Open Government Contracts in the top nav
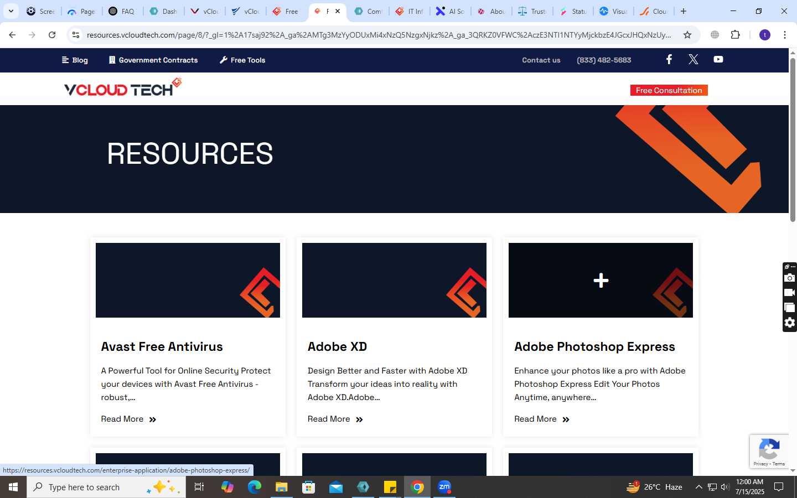 tap(153, 60)
